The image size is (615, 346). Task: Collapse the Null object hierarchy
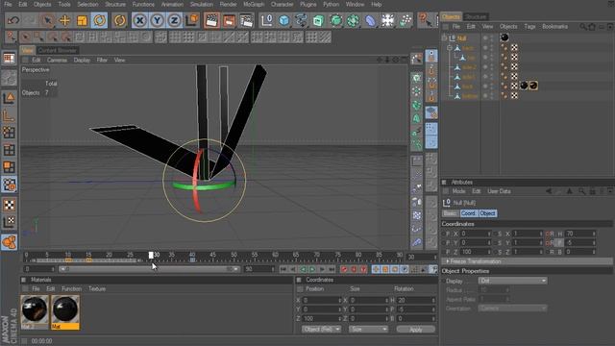point(444,38)
